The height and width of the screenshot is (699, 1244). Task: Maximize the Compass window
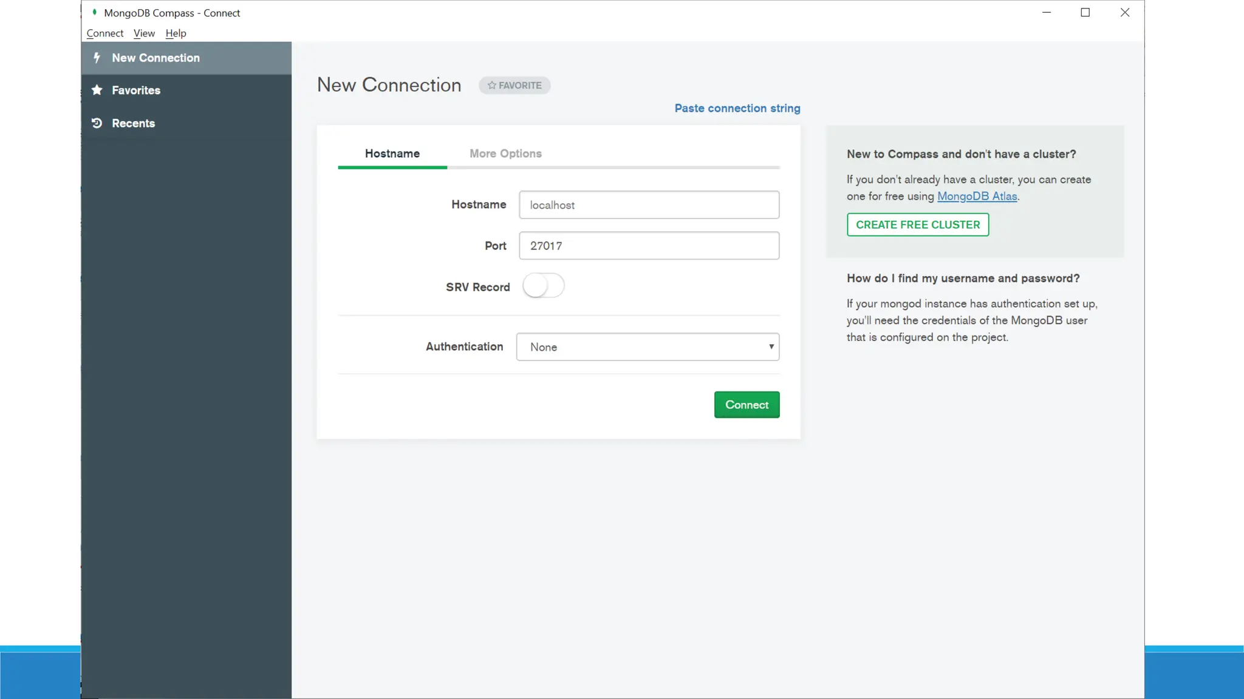pos(1085,12)
